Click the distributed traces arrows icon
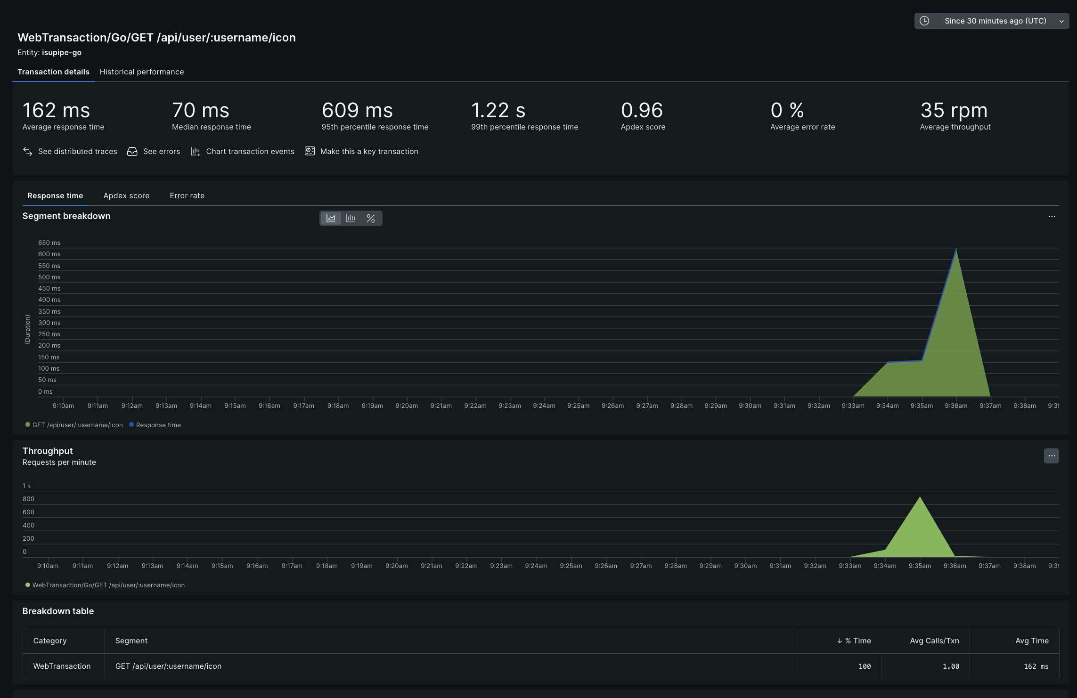This screenshot has width=1077, height=698. 27,151
